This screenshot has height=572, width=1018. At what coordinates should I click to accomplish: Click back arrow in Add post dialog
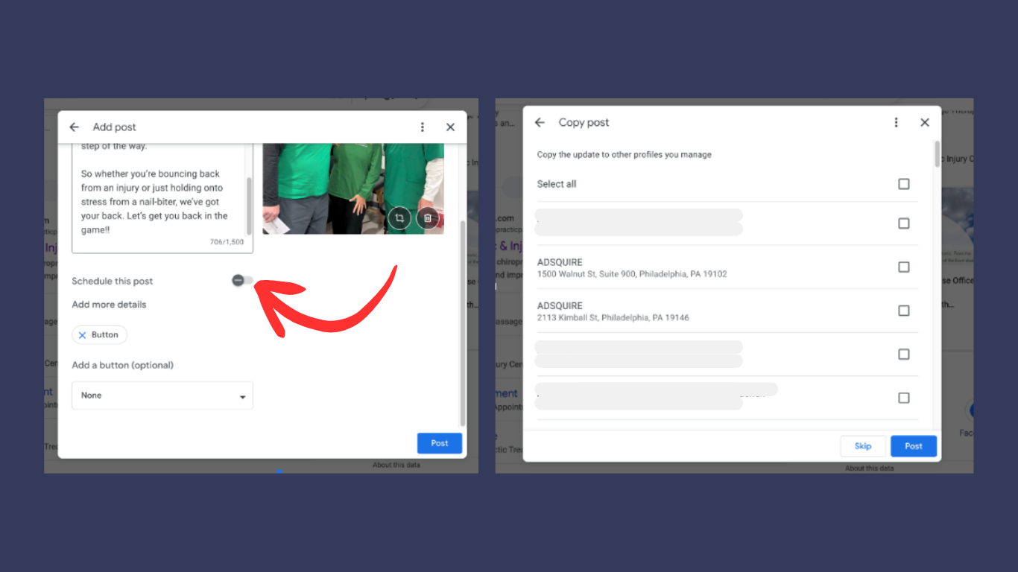pos(74,127)
